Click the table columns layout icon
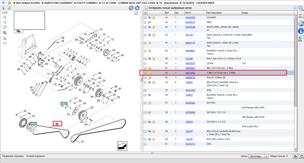 click(295, 8)
